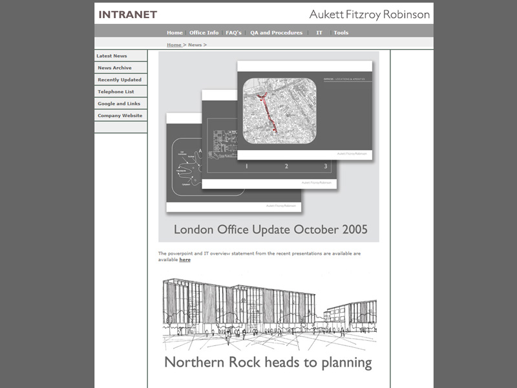This screenshot has height=388, width=517.
Task: Go to the FAQ's page
Action: 233,33
